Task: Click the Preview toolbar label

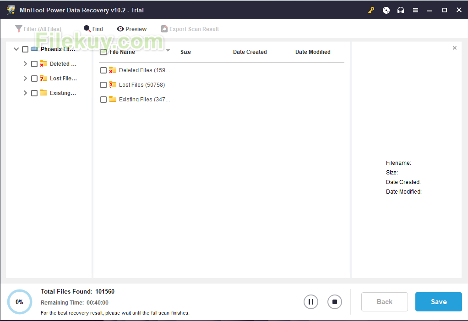Action: (x=136, y=29)
